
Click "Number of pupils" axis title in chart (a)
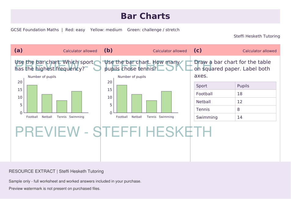(x=42, y=77)
